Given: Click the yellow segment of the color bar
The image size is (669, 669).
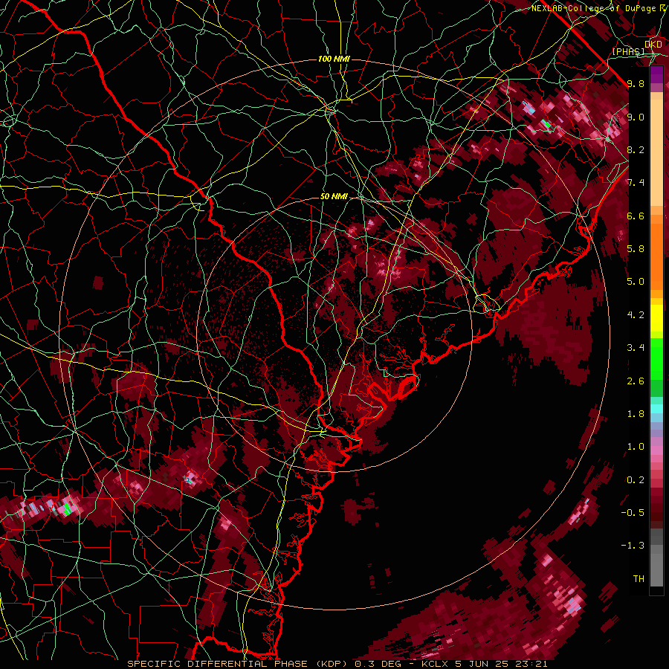Looking at the screenshot, I should pyautogui.click(x=656, y=318).
